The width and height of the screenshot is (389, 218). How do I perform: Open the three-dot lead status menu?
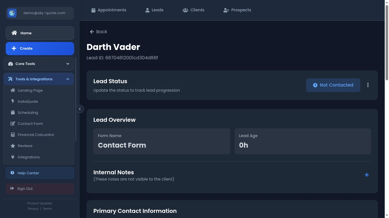click(368, 85)
